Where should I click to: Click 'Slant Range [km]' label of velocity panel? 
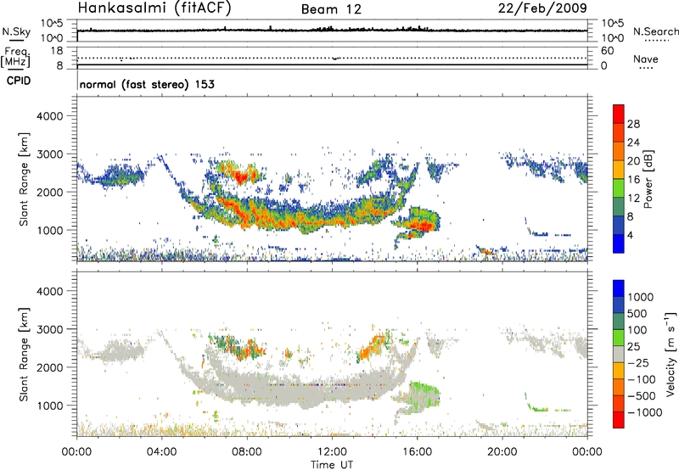coord(24,355)
